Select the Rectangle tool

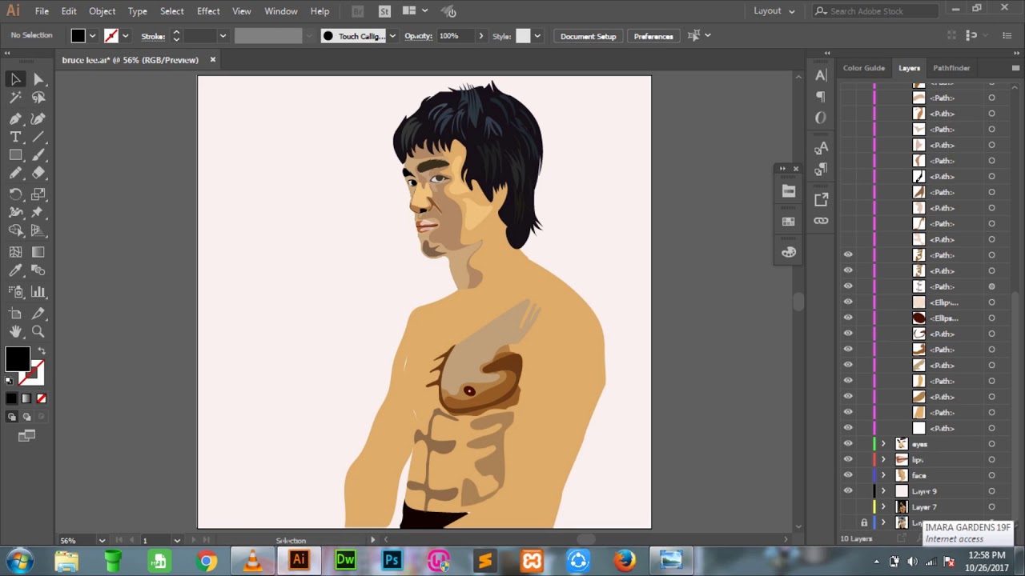tap(15, 155)
